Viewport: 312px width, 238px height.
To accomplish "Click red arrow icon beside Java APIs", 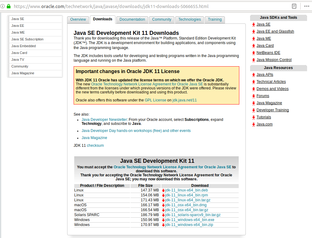I will pyautogui.click(x=253, y=75).
